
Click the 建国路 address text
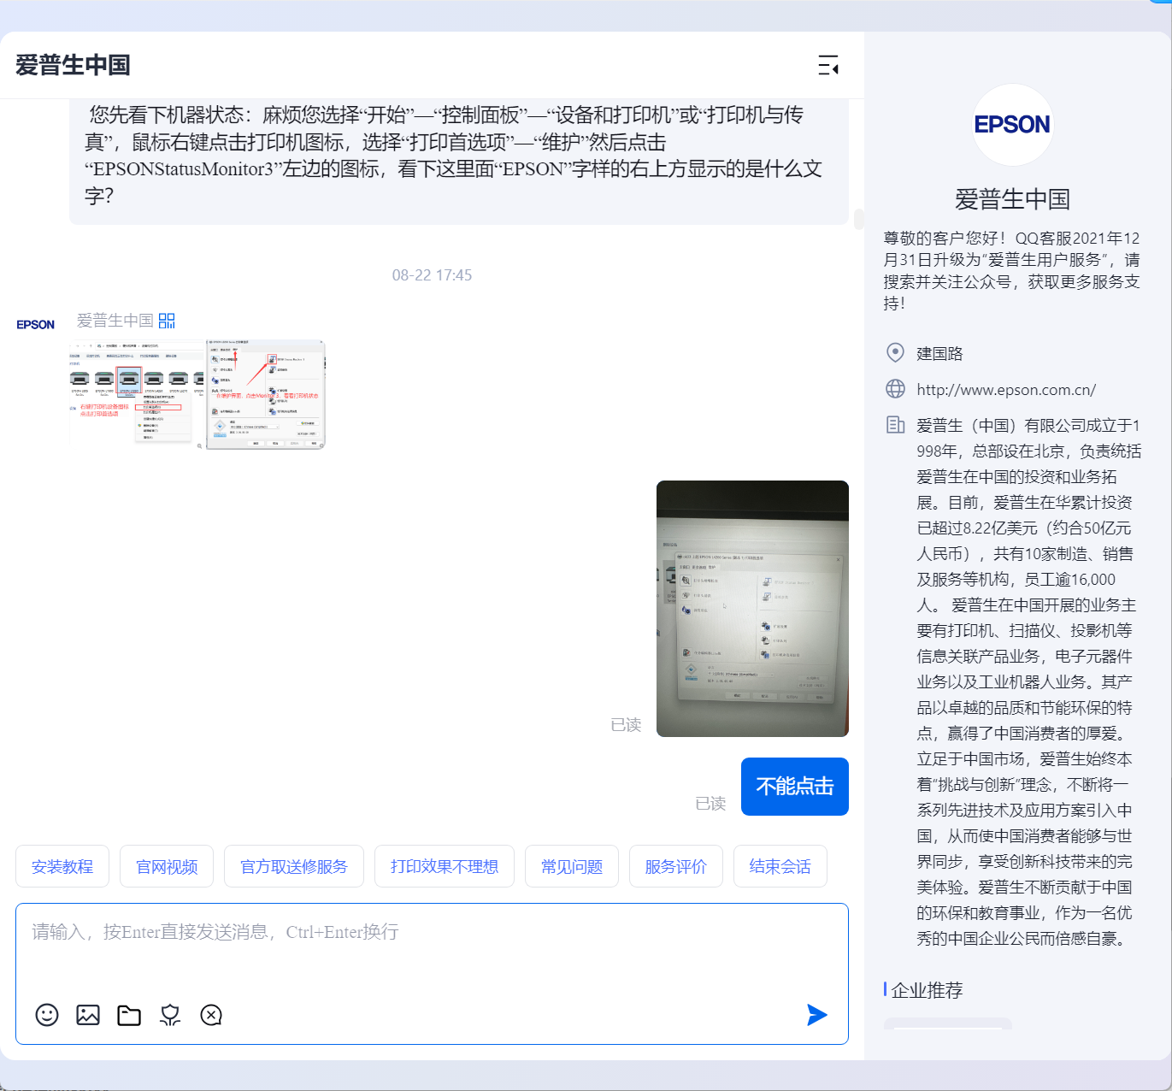(x=939, y=353)
